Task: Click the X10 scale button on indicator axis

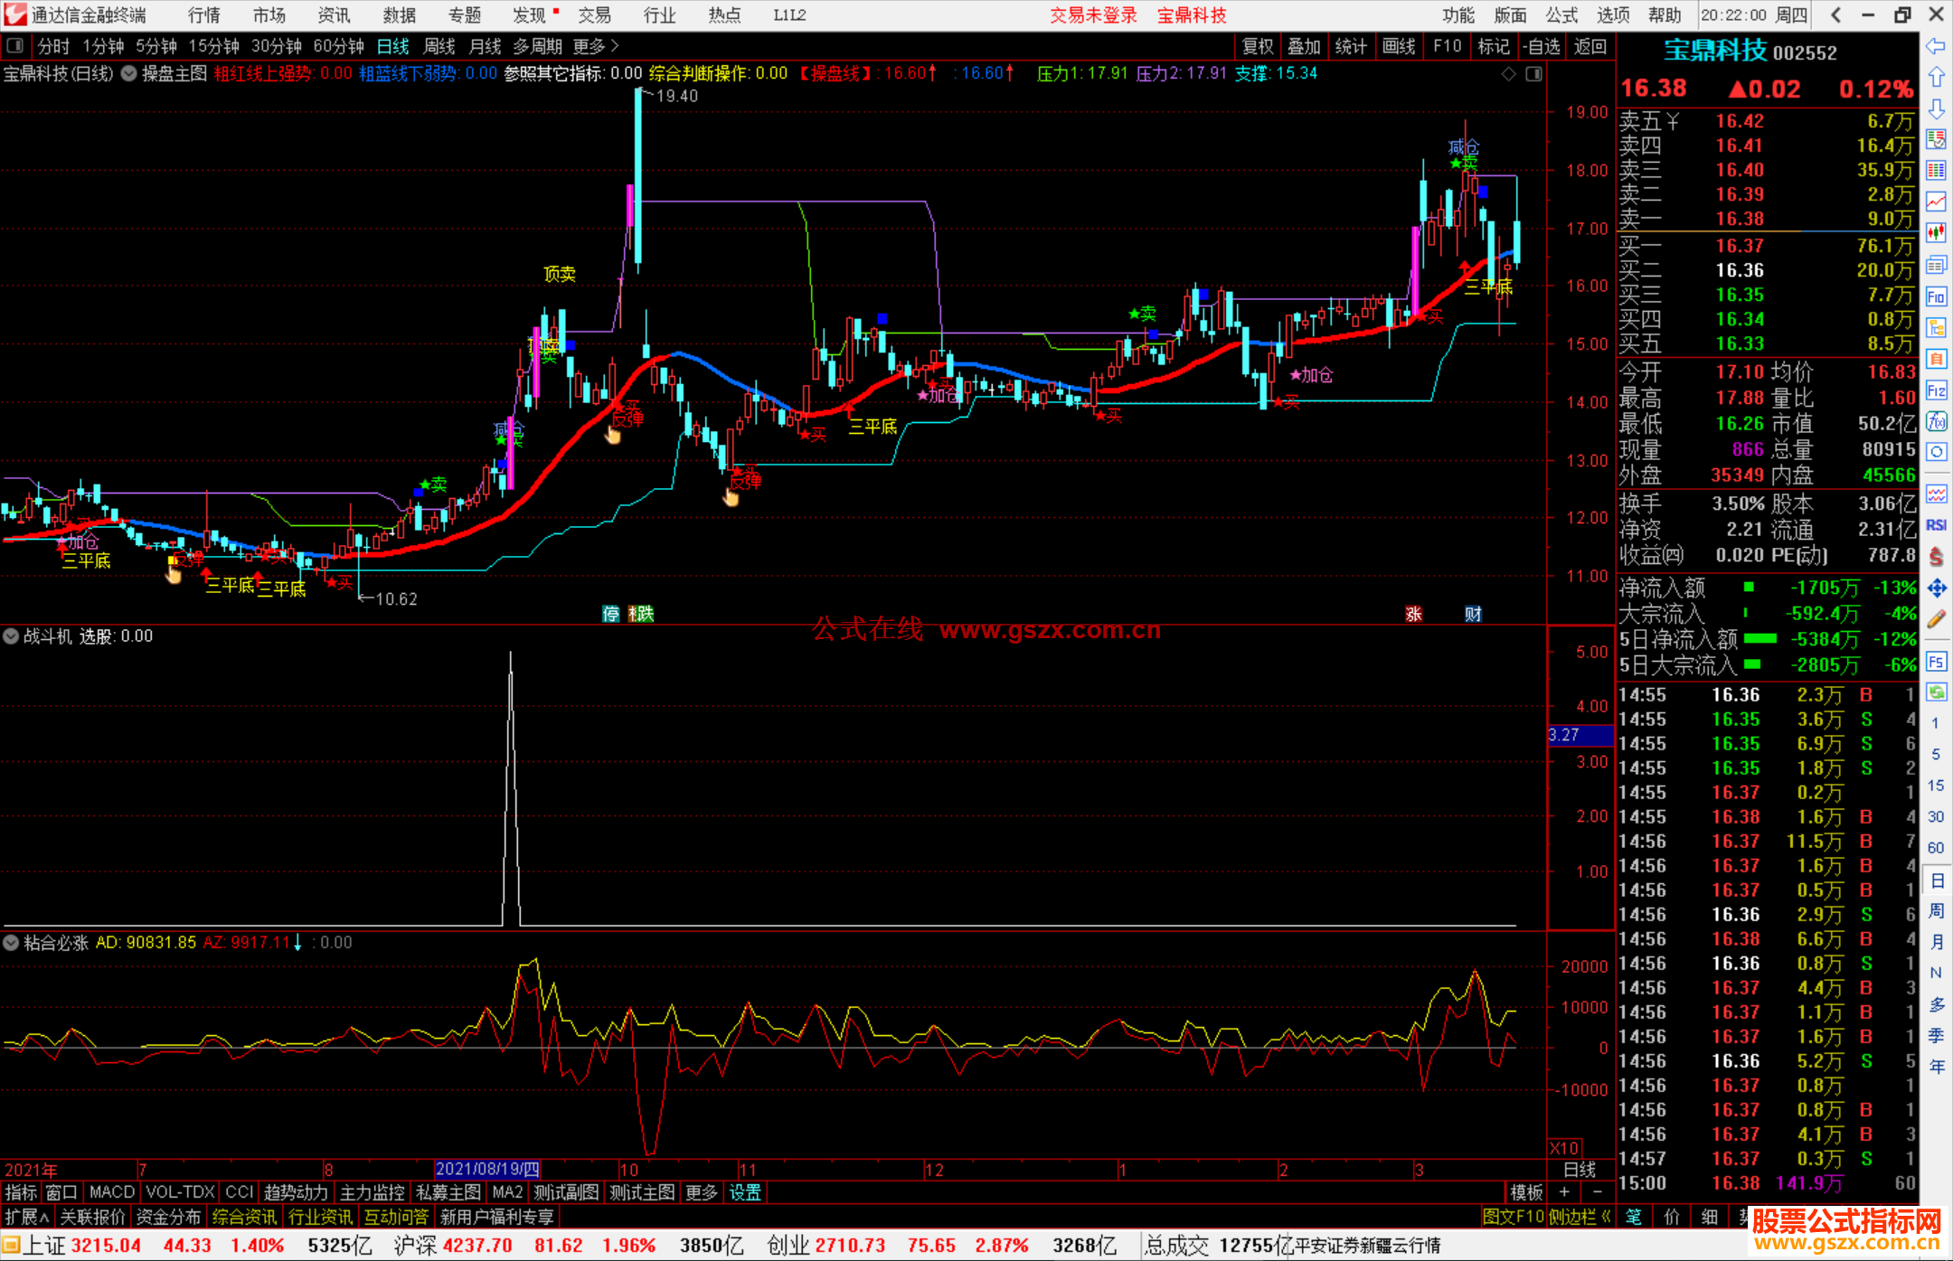Action: coord(1564,1148)
